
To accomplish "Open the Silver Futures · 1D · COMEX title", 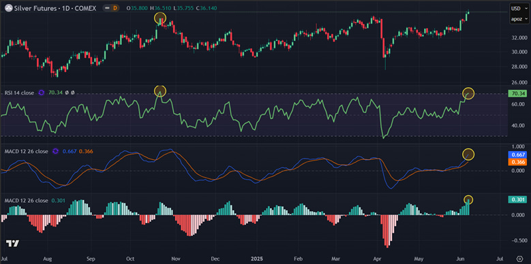I will (55, 8).
